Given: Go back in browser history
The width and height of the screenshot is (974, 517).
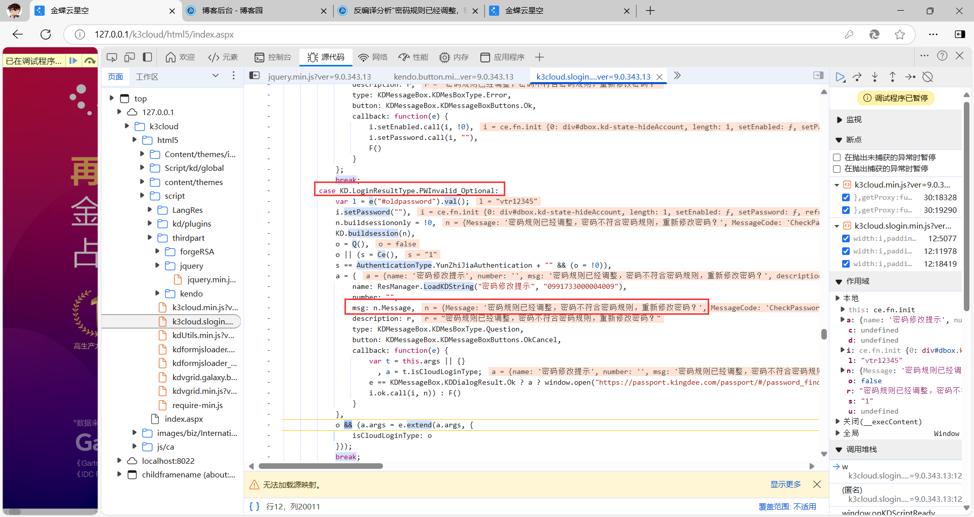Looking at the screenshot, I should 18,34.
